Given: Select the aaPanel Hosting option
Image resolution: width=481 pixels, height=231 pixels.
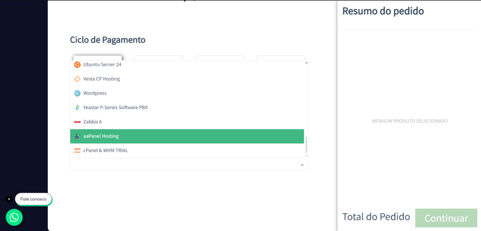Looking at the screenshot, I should (x=187, y=136).
